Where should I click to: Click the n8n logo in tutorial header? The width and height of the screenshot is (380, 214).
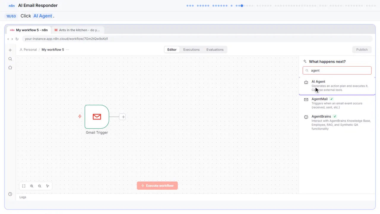(12, 5)
